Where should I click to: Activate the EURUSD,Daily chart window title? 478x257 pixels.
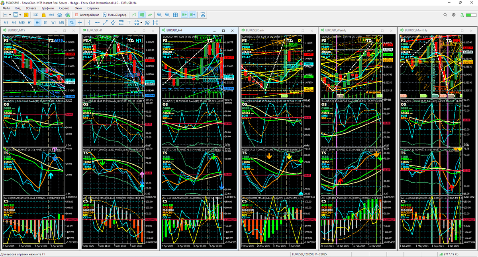[x=256, y=30]
